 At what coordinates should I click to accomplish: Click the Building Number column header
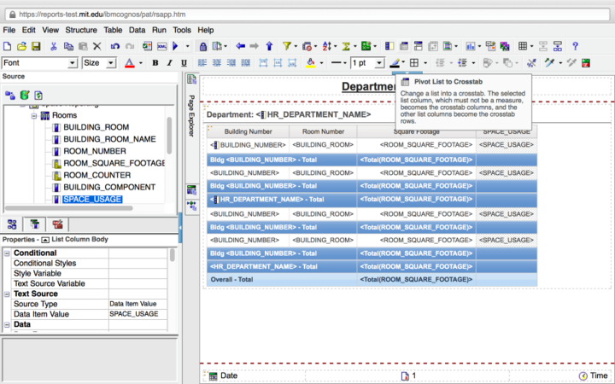(x=248, y=131)
